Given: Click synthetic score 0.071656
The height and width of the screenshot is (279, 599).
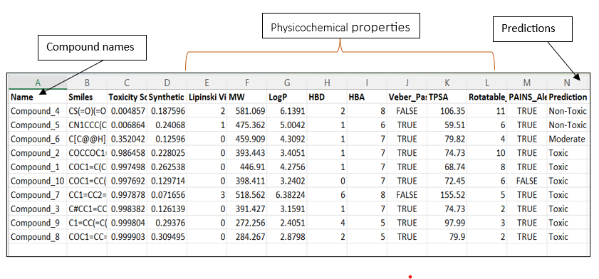Looking at the screenshot, I should click(167, 195).
